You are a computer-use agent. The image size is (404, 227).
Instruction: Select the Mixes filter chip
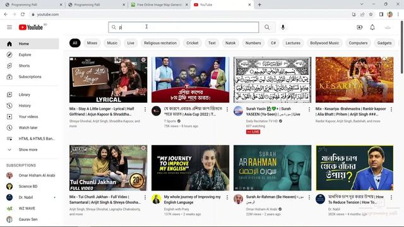(92, 43)
